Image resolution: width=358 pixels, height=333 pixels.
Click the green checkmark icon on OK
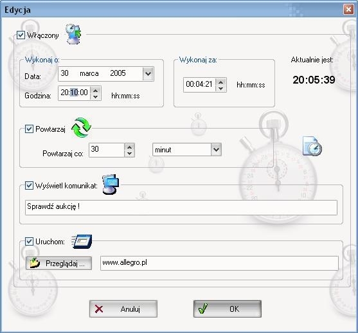tap(202, 309)
